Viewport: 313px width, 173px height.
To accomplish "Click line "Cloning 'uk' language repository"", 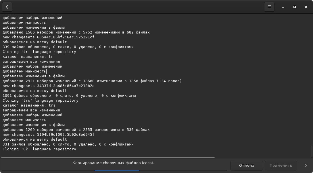I will pyautogui.click(x=39, y=149).
